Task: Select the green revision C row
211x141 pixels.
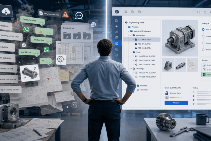Action: pos(206,74)
